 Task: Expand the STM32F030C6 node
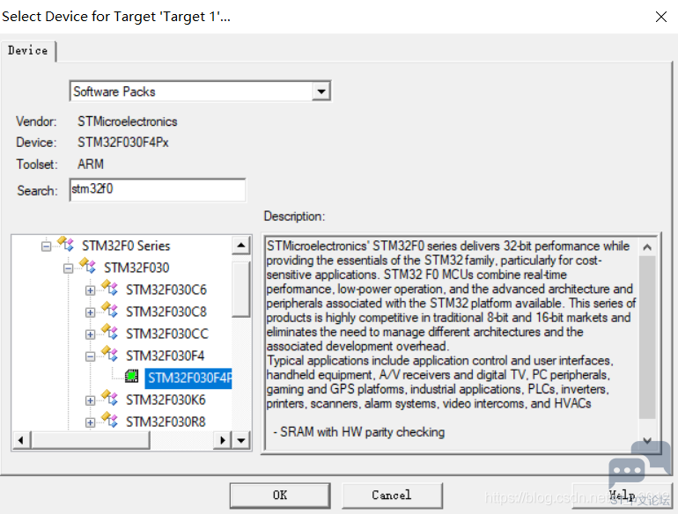[x=91, y=290]
